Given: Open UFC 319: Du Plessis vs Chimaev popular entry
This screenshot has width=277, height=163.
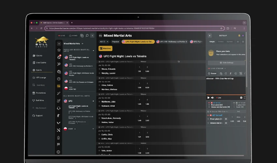Looking at the screenshot, I should 79,81.
